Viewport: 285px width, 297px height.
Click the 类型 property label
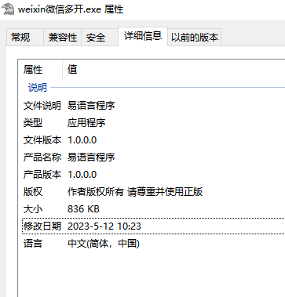tap(33, 122)
